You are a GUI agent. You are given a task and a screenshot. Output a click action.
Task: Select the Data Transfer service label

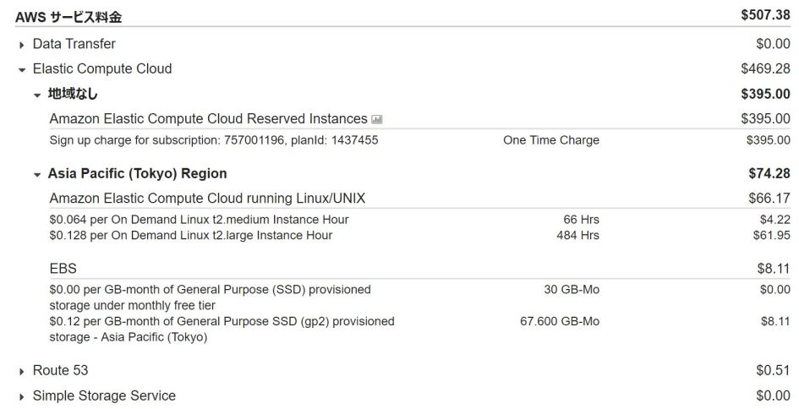[74, 44]
